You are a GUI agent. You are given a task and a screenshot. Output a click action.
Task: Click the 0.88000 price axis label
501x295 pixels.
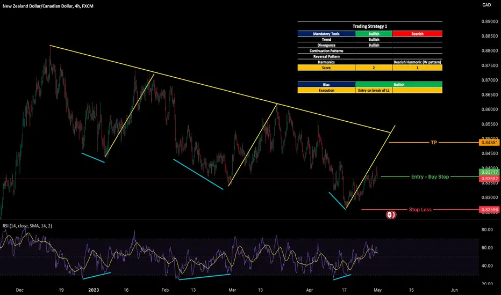coord(490,51)
